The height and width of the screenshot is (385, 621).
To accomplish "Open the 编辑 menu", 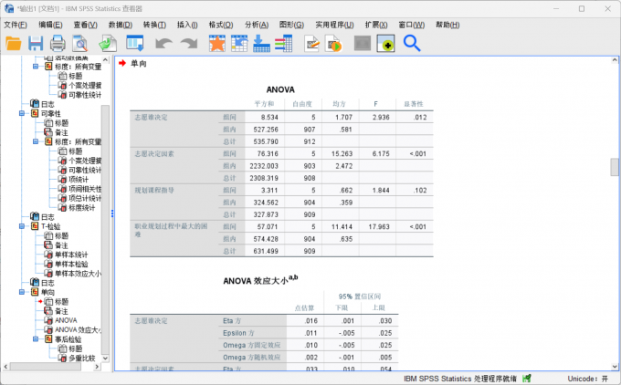I will [50, 25].
